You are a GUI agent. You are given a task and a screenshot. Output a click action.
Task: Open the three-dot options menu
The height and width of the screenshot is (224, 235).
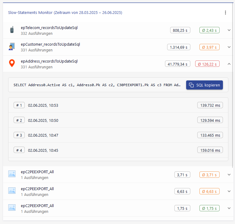click(x=225, y=13)
